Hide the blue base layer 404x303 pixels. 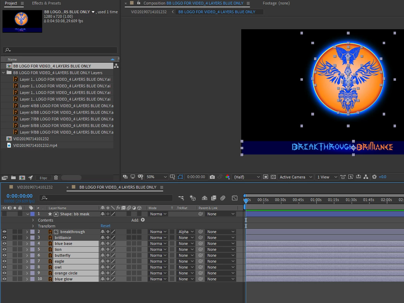5,243
